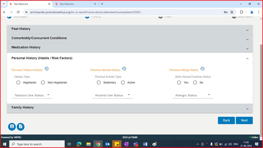Image resolution: width=263 pixels, height=148 pixels.
Task: Open OneNote from the taskbar
Action: [126, 144]
